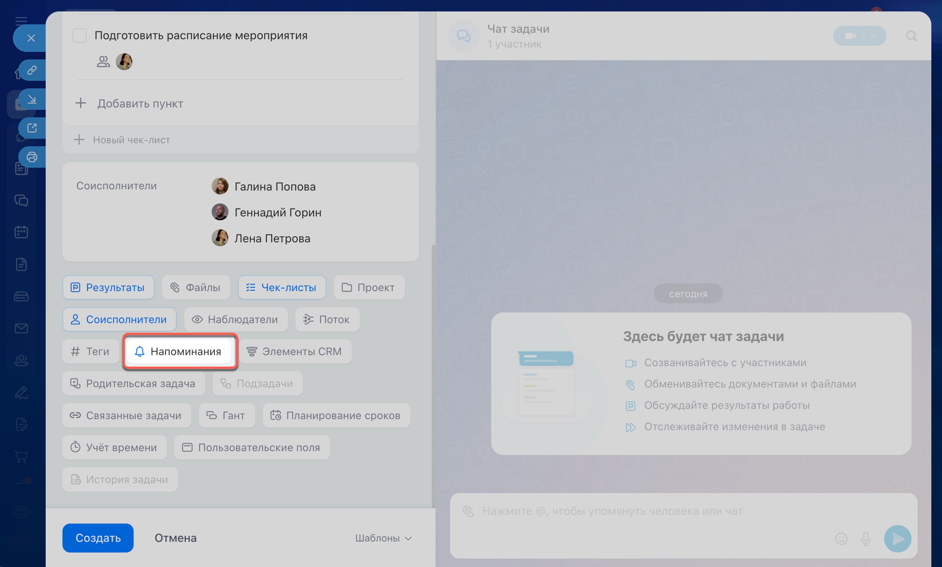The image size is (942, 567).
Task: Open the Шаблоны dropdown
Action: coord(383,538)
